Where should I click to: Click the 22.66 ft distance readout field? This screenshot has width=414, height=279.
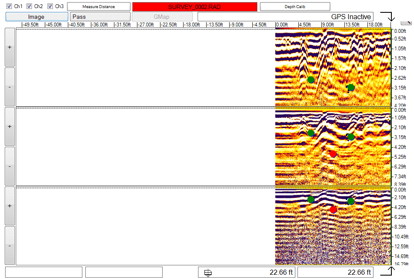[x=336, y=272]
